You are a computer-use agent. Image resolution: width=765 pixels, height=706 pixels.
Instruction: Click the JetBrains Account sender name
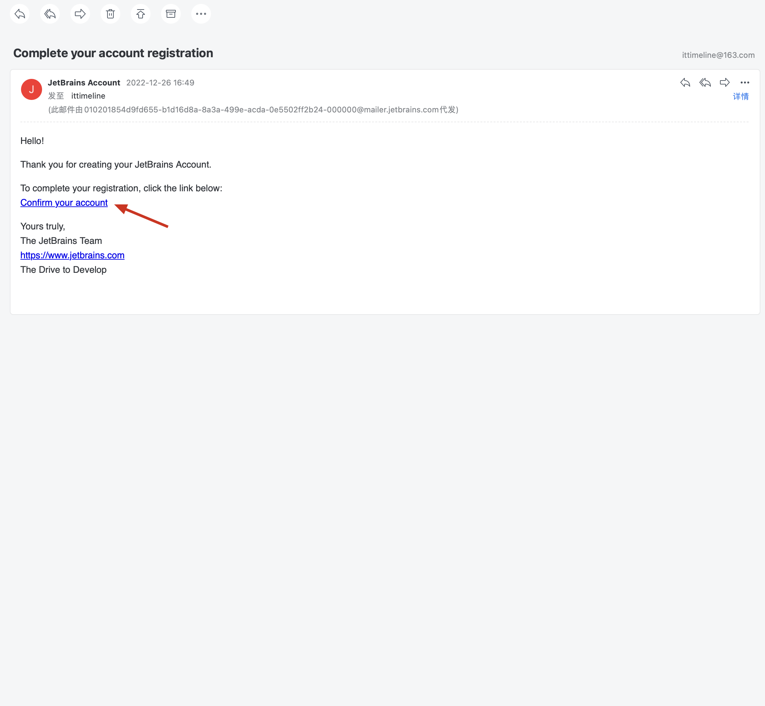pos(84,83)
